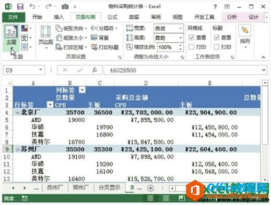Open 页边距 margins button
The width and height of the screenshot is (271, 205).
[46, 37]
